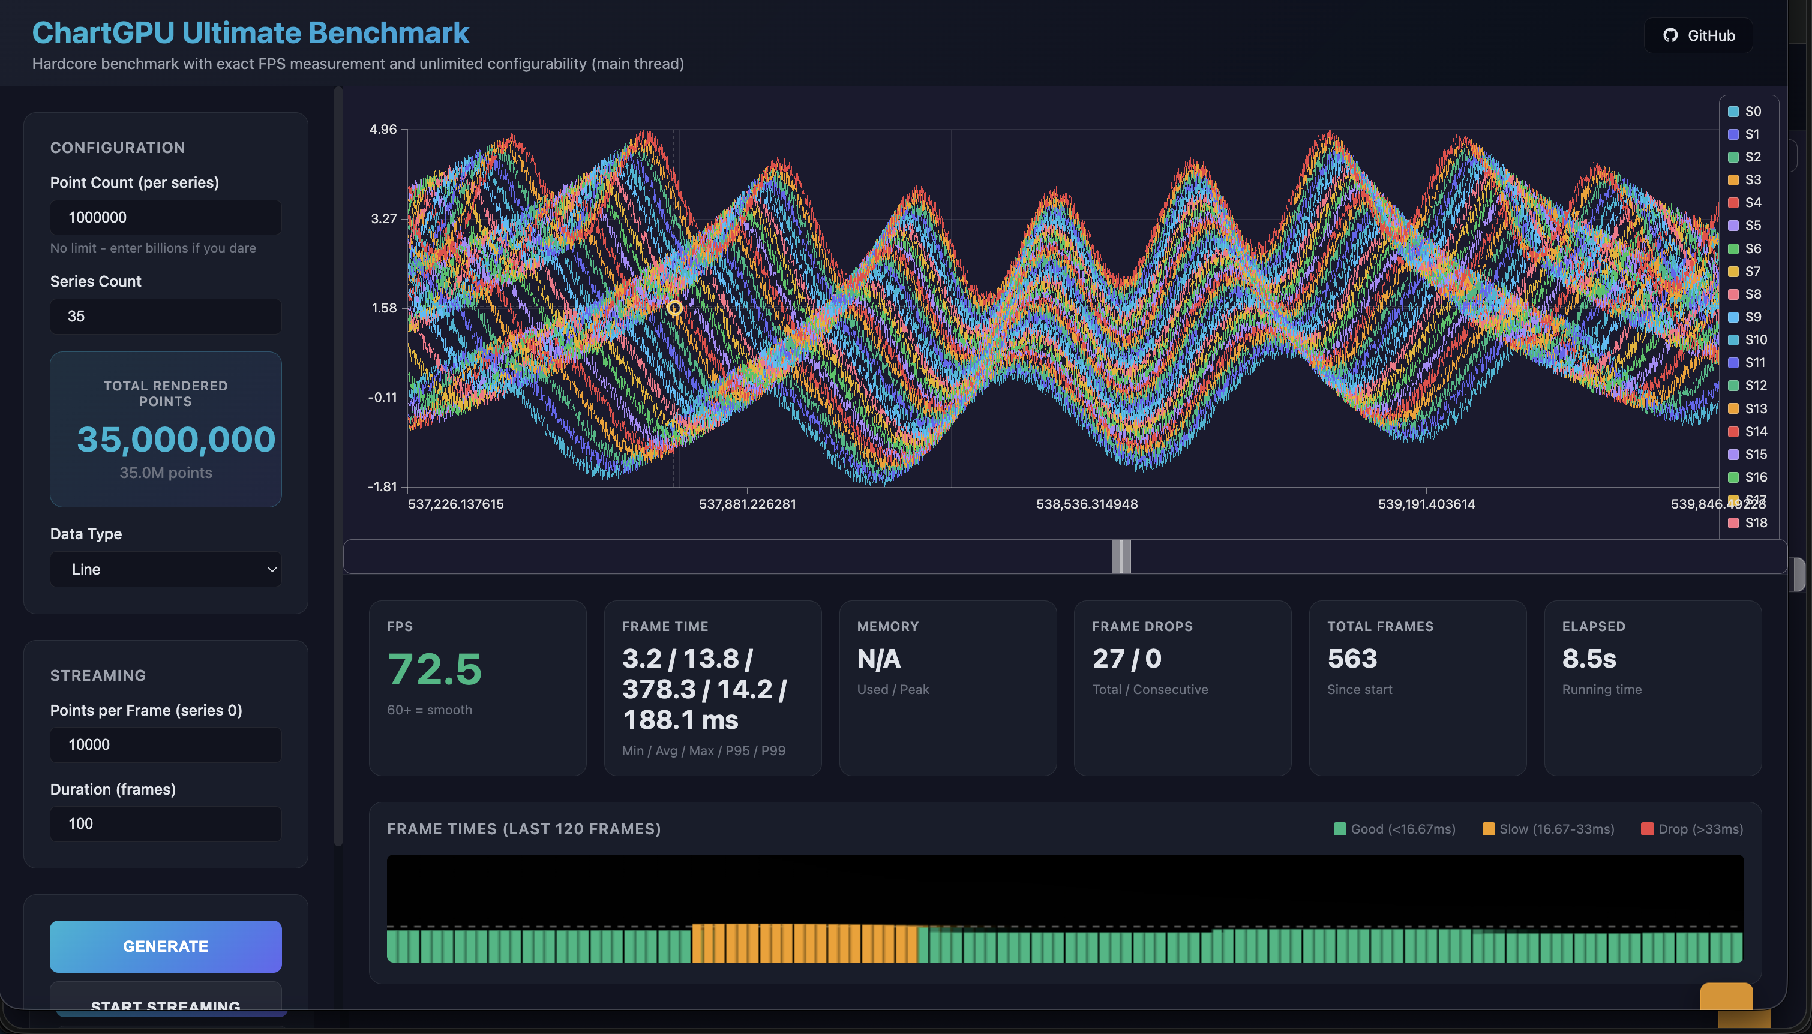
Task: Select the S10 series swatch icon
Action: [1733, 340]
